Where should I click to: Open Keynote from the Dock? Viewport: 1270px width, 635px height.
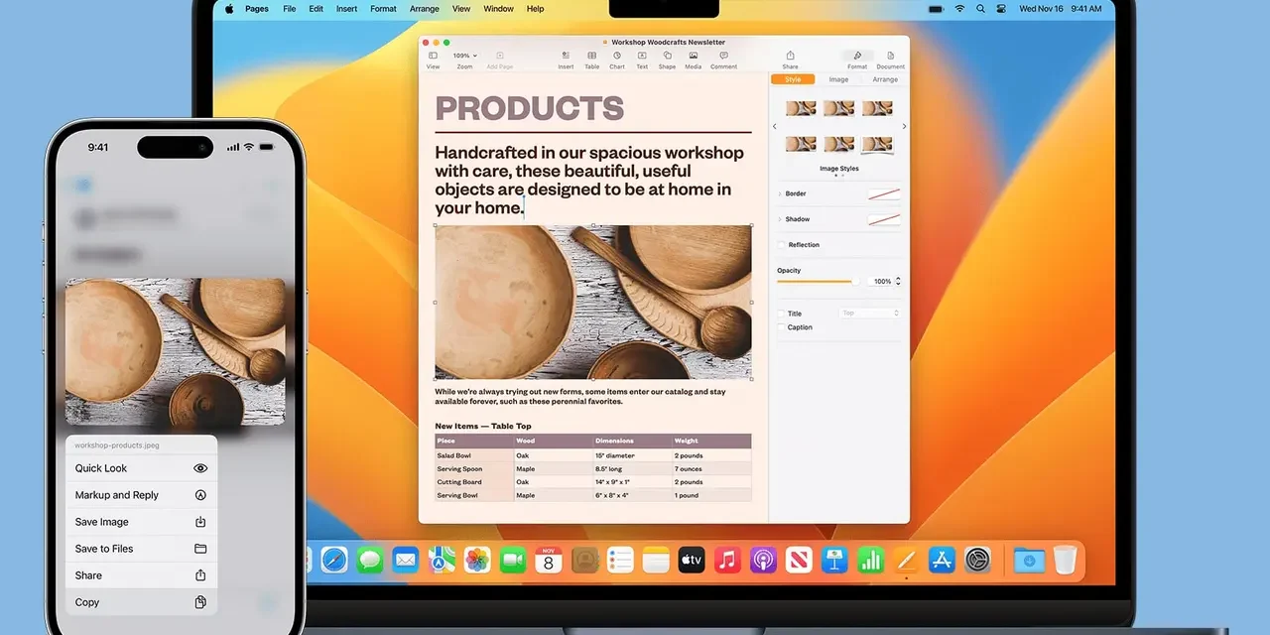(834, 560)
